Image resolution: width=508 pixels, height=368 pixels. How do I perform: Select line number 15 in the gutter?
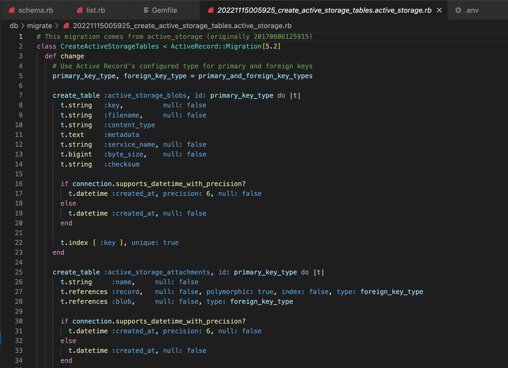[19, 174]
